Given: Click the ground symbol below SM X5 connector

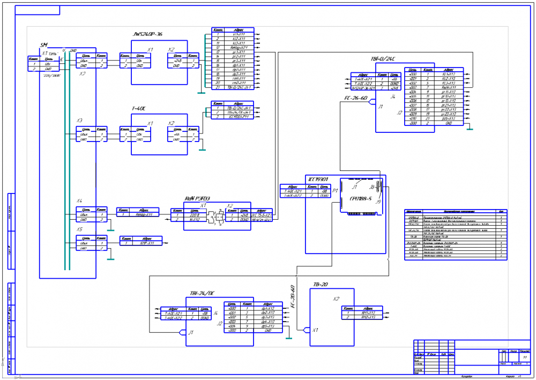Looking at the screenshot, I should click(110, 258).
